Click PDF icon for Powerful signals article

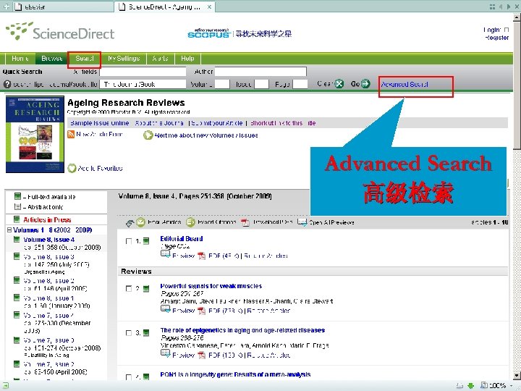click(201, 311)
